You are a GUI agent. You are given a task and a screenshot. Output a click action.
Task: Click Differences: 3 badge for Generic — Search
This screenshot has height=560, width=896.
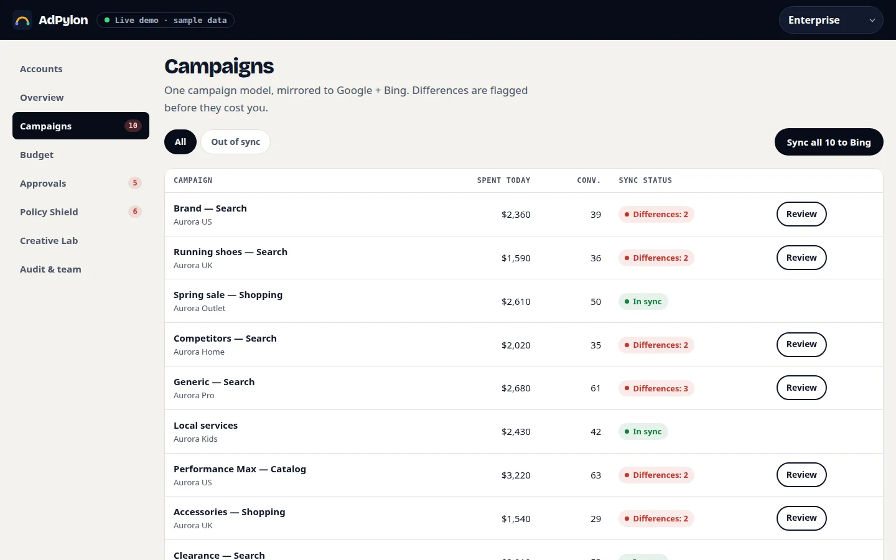pyautogui.click(x=656, y=388)
